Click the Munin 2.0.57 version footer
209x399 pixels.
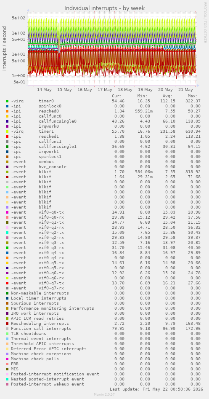105,394
